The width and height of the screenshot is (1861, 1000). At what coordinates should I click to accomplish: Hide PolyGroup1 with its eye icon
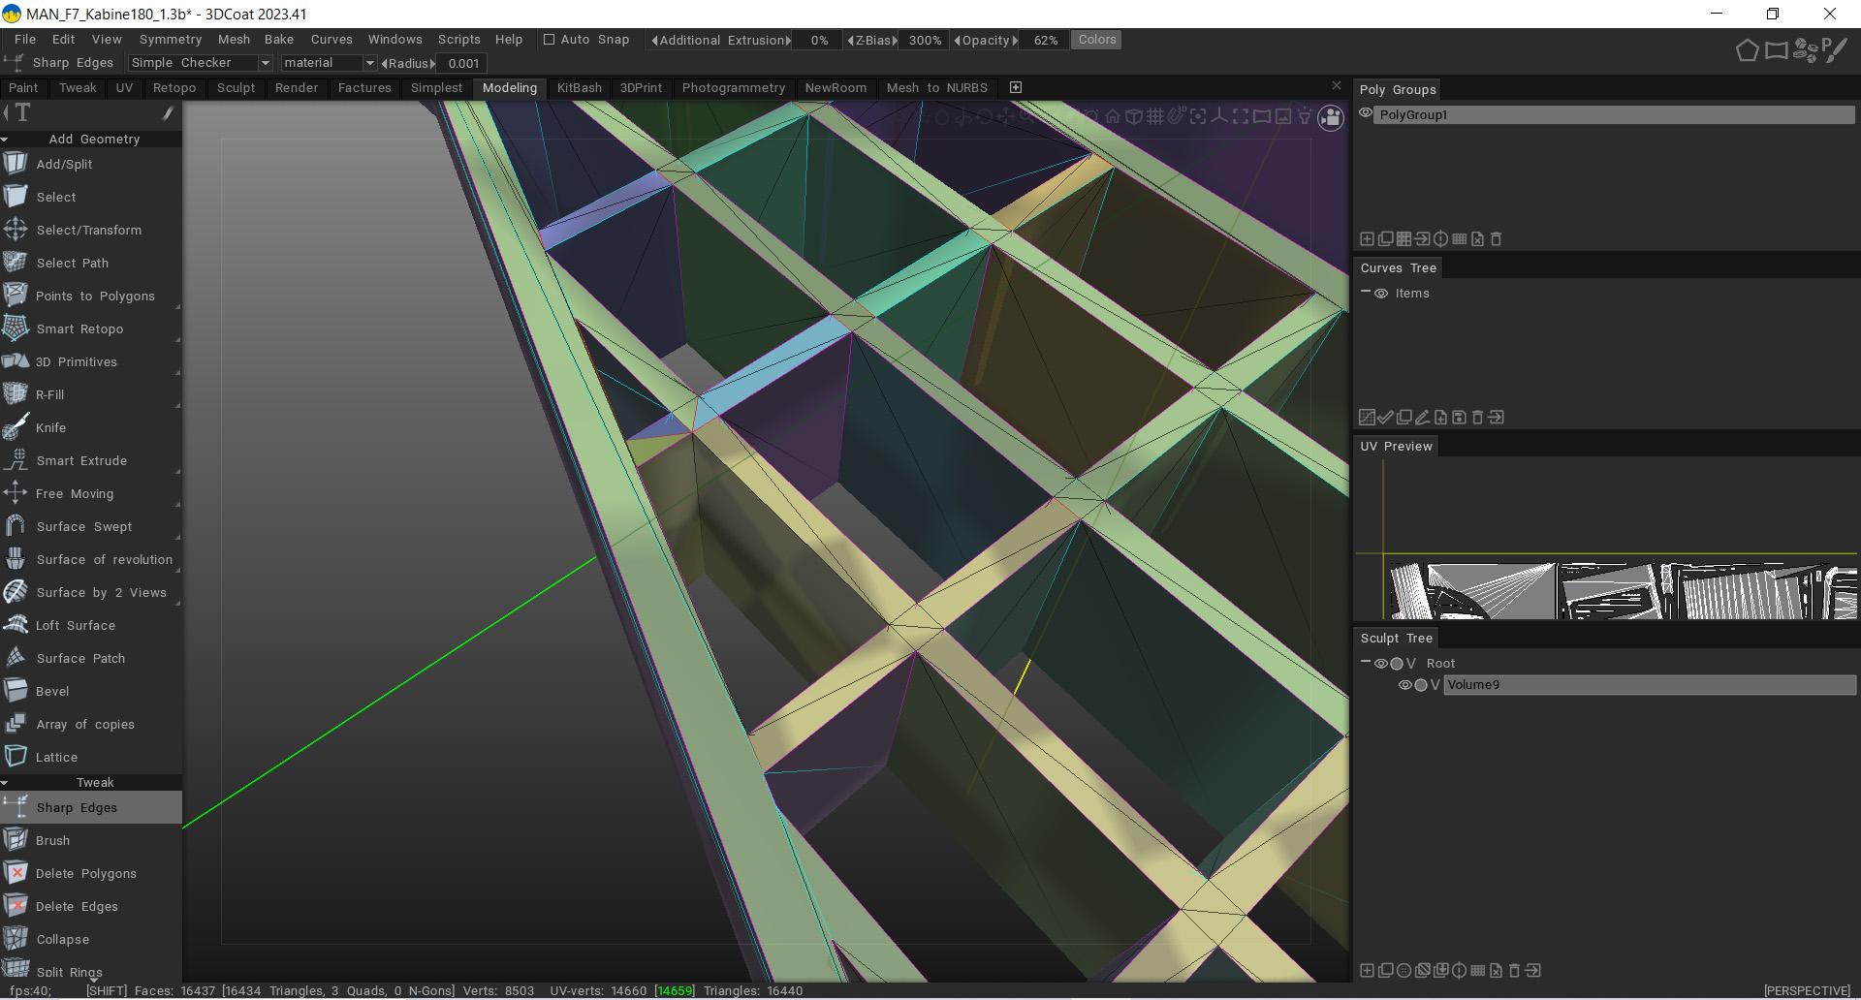pos(1366,114)
